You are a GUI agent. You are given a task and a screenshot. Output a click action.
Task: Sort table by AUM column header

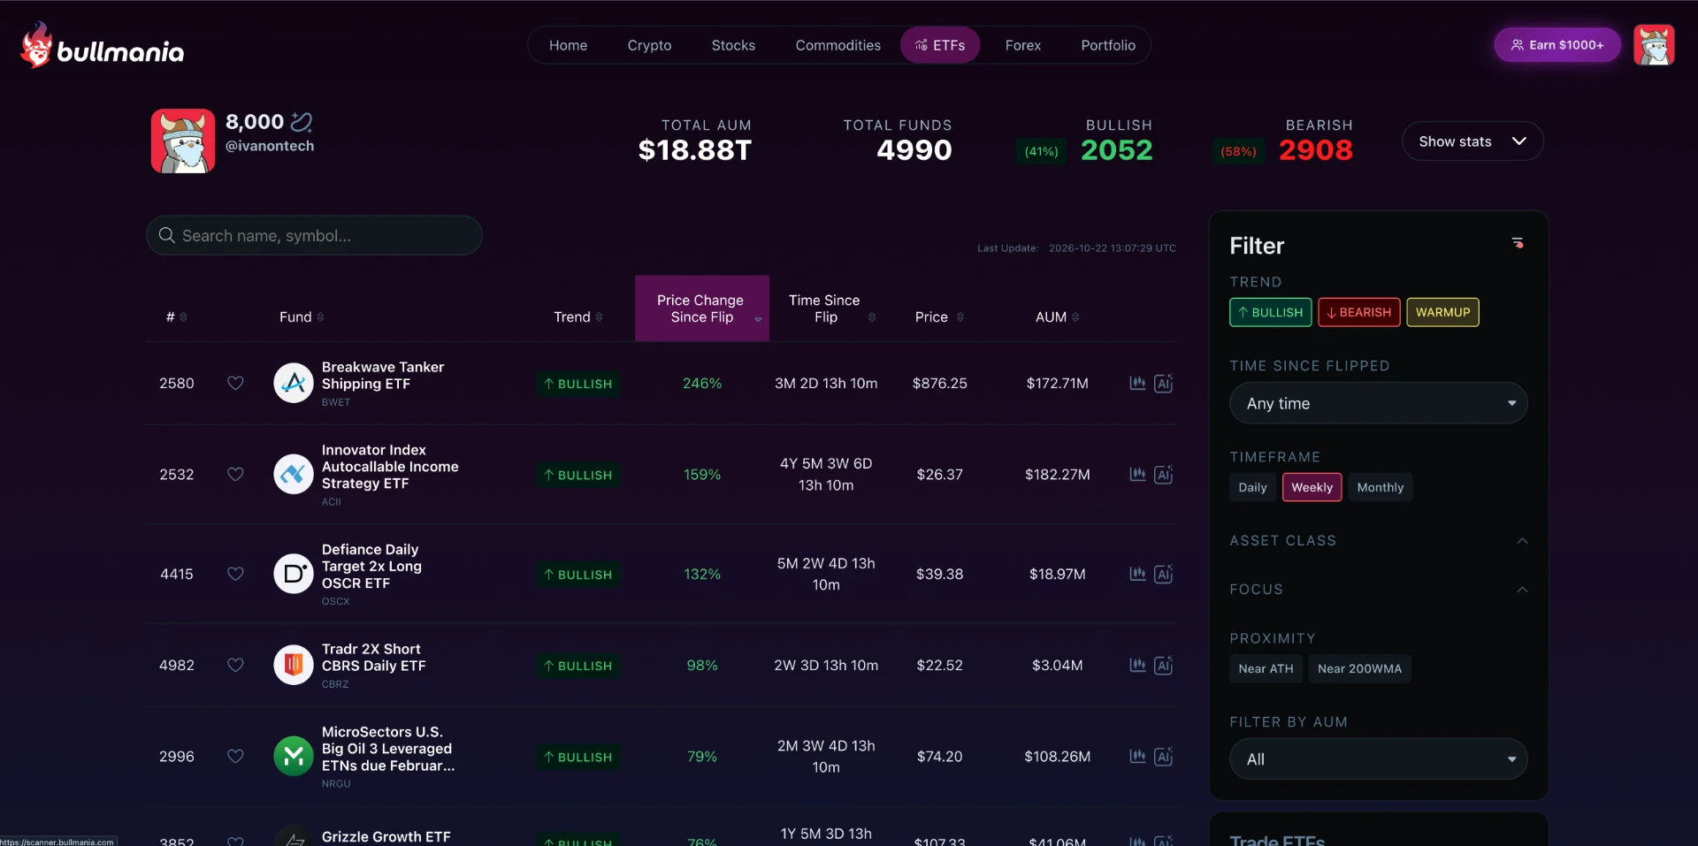pos(1057,316)
